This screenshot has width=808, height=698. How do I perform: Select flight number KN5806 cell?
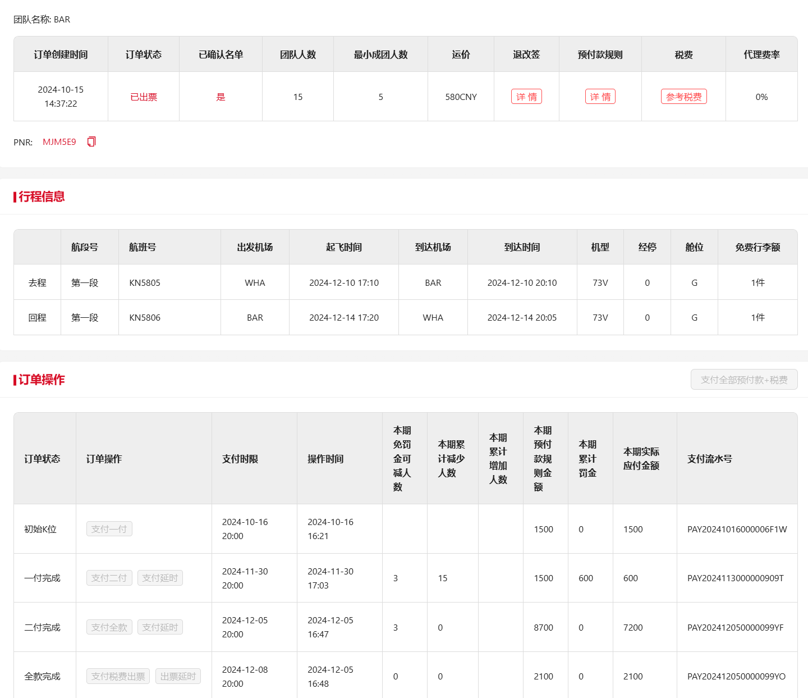[x=145, y=317]
